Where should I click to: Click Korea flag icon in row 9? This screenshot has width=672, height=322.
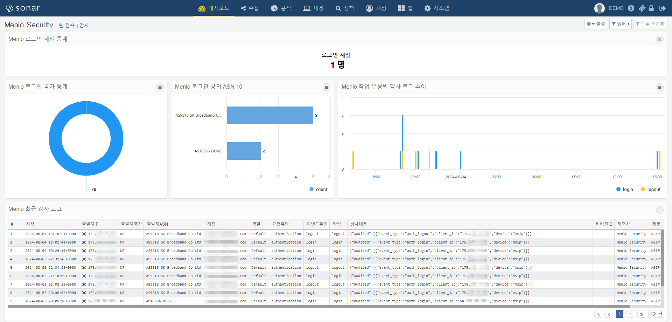pos(84,301)
